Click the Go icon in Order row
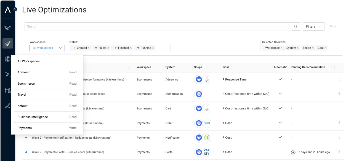Viewport: 346px width, 161px height. (207, 123)
